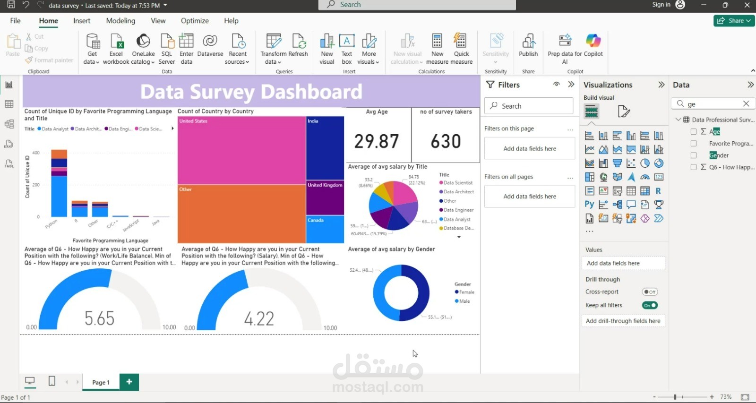The image size is (756, 403).
Task: Select the Page 1 tab
Action: 101,382
